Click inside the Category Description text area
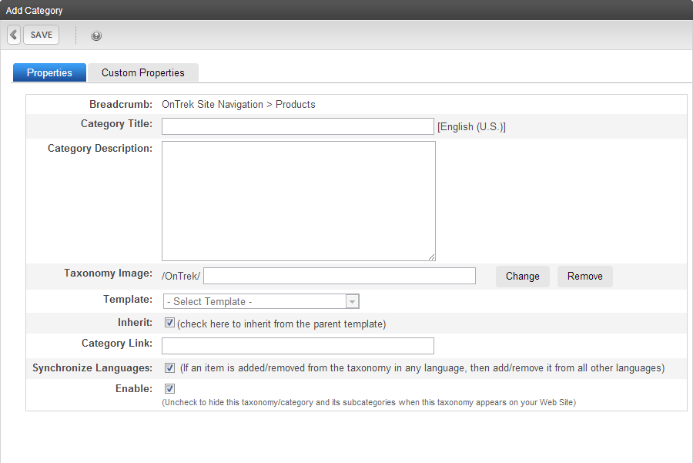The image size is (693, 463). click(299, 201)
